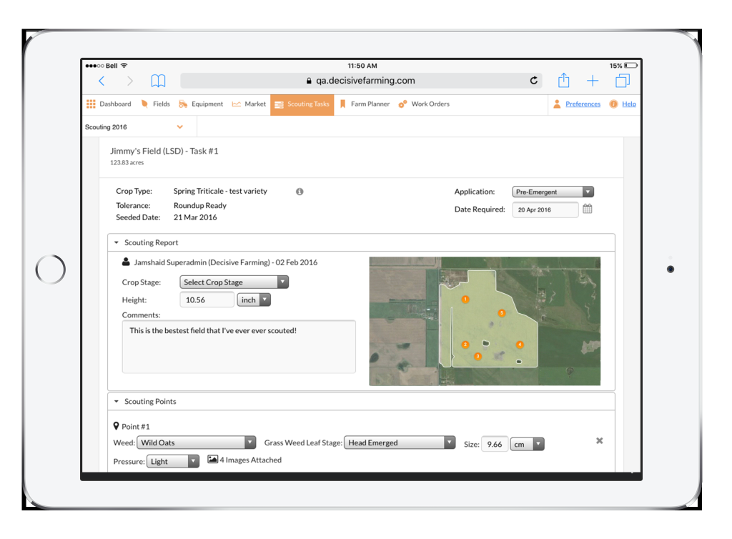This screenshot has height=539, width=732.
Task: Click the Help info icon
Action: click(x=613, y=104)
